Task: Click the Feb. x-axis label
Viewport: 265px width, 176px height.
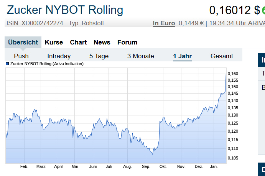Action: [24, 166]
